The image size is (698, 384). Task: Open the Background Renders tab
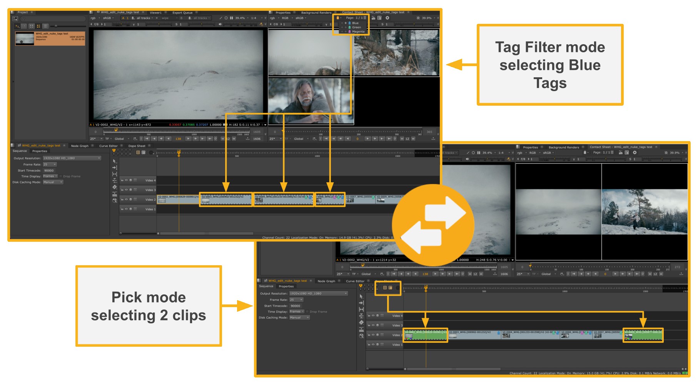pyautogui.click(x=316, y=12)
